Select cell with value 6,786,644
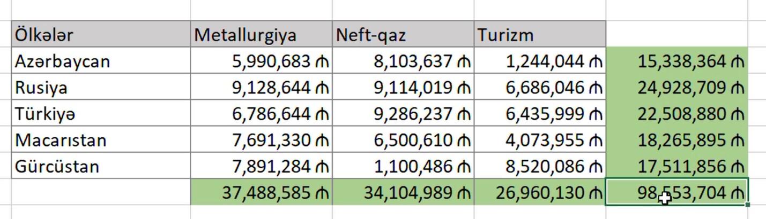Image resolution: width=766 pixels, height=219 pixels. (x=261, y=113)
